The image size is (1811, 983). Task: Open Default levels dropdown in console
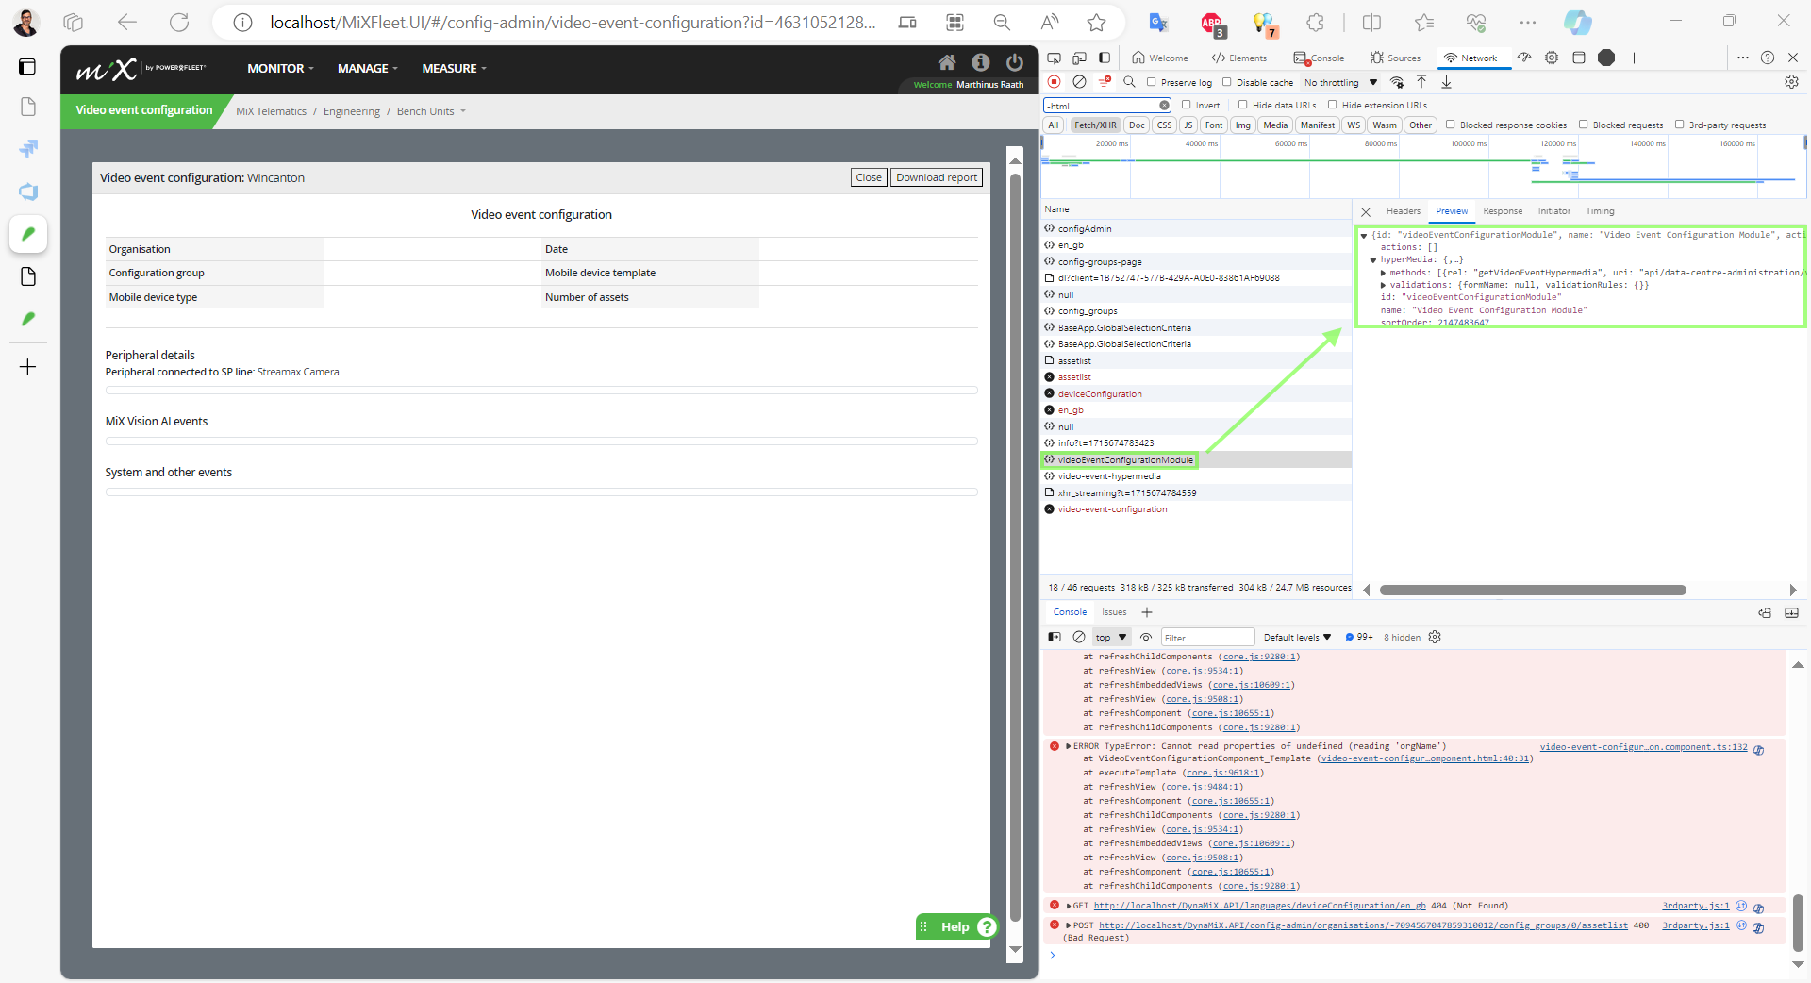[1297, 637]
